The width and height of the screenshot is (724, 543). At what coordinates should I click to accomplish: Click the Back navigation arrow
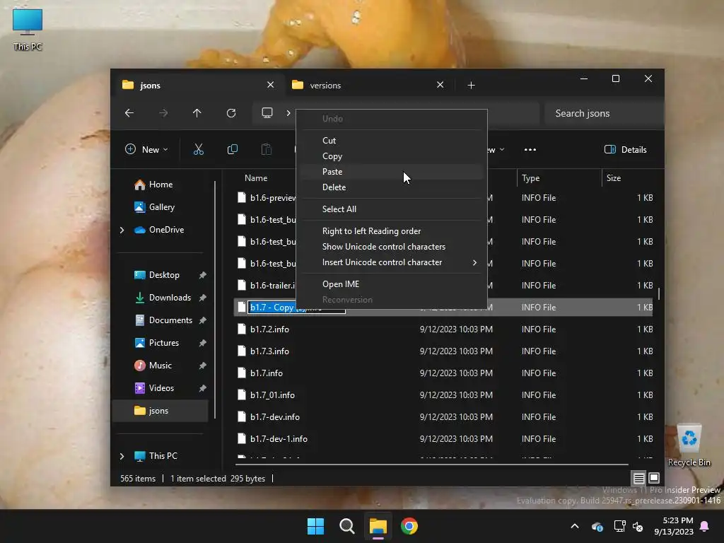[x=129, y=113]
